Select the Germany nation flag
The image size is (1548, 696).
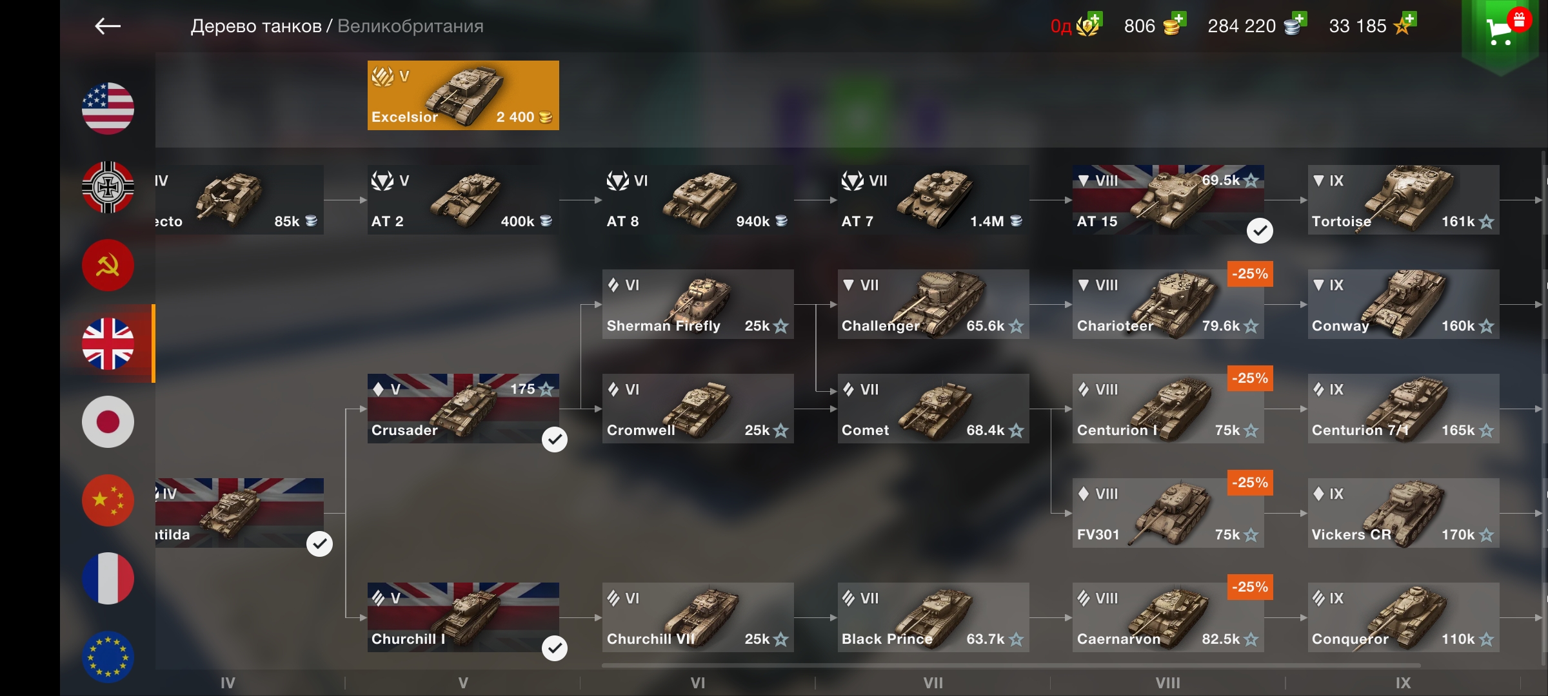point(108,187)
